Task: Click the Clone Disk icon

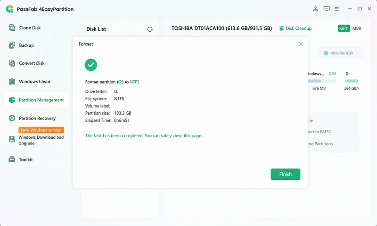Action: [x=12, y=28]
